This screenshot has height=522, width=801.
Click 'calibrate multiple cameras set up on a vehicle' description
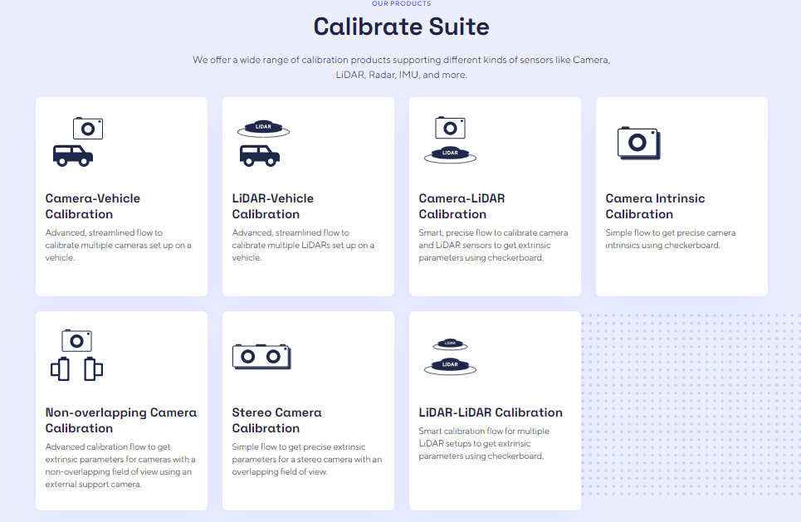[118, 245]
